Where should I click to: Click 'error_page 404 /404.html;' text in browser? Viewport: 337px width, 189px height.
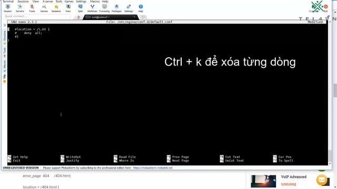[47, 176]
